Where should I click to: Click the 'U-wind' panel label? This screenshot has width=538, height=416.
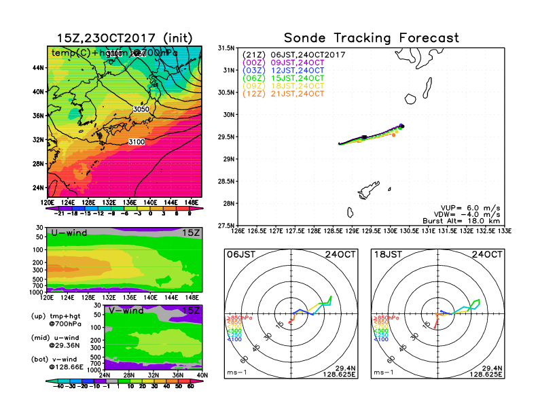69,232
